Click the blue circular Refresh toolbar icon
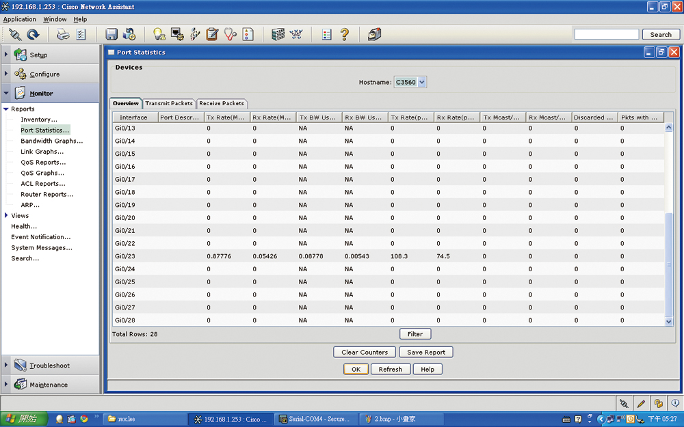Viewport: 684px width, 427px height. coord(33,34)
